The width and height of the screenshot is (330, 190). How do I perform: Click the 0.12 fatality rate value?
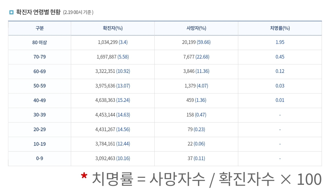tap(280, 71)
